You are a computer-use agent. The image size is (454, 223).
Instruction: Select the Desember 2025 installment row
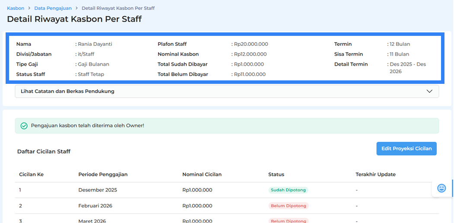click(x=97, y=190)
